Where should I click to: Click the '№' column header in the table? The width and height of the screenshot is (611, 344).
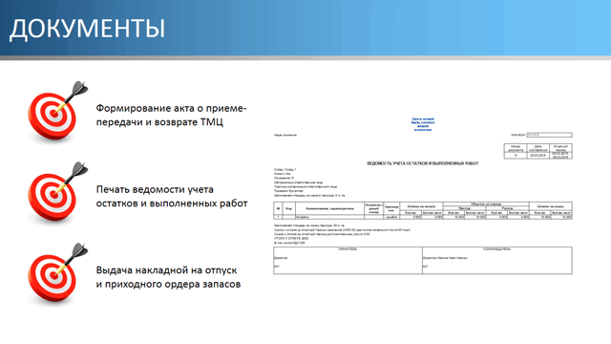(278, 208)
